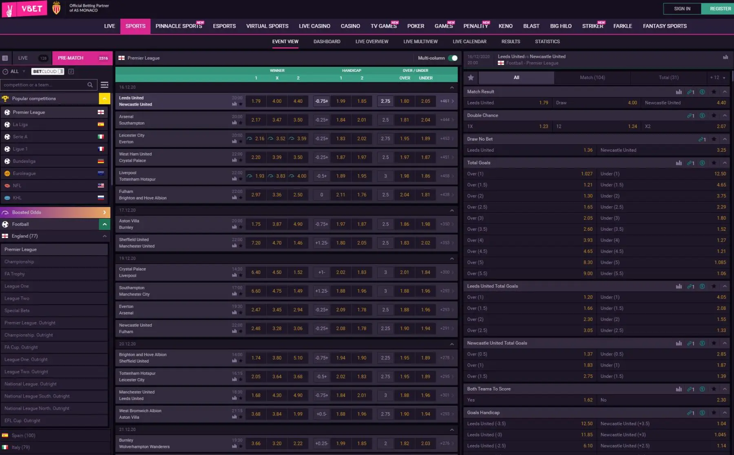The width and height of the screenshot is (734, 455).
Task: Favorite the Double Chance market star
Action: click(x=714, y=115)
